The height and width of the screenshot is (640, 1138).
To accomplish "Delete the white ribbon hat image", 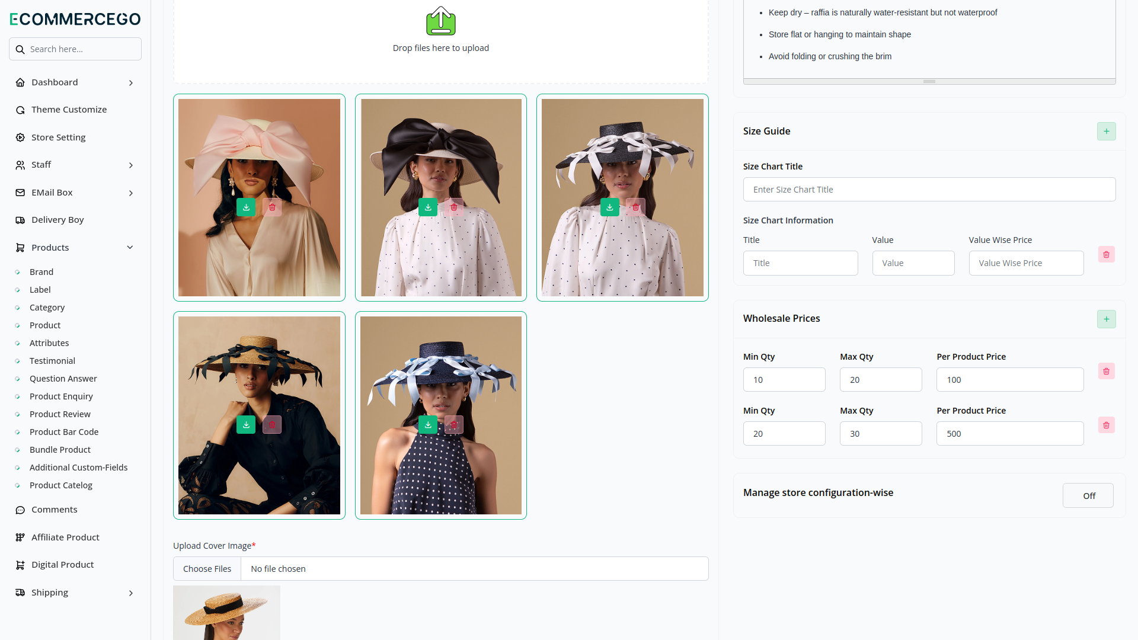I will 636,207.
